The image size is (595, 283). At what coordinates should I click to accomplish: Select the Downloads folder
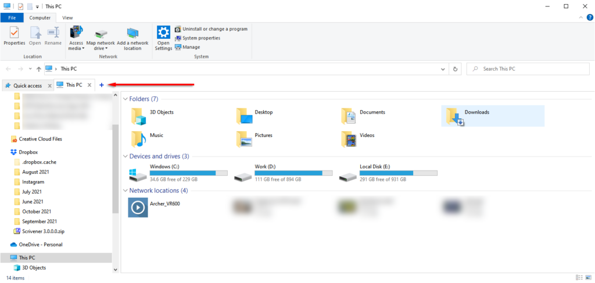click(x=493, y=117)
